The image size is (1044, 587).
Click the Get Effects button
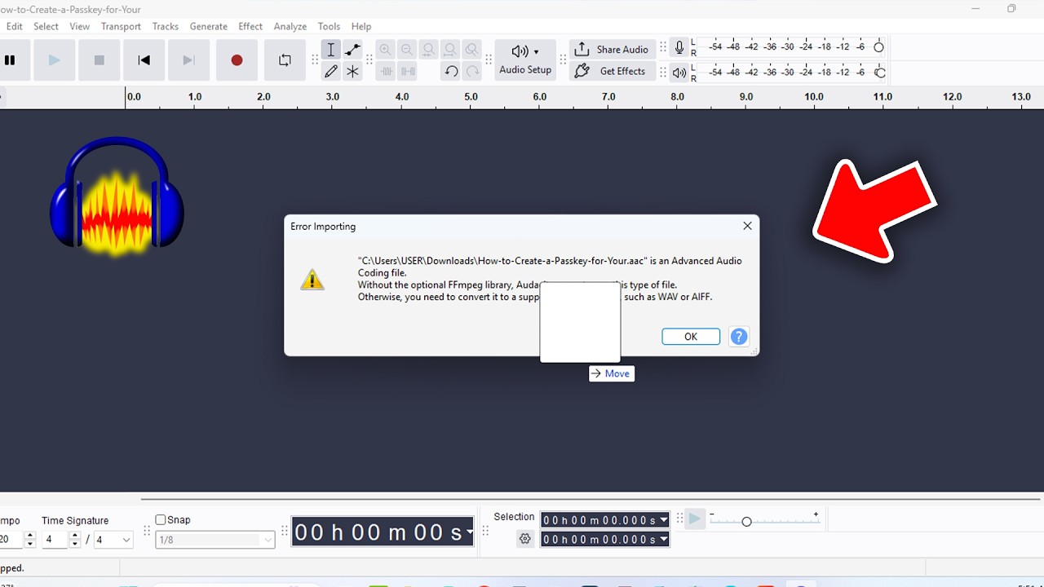(612, 72)
